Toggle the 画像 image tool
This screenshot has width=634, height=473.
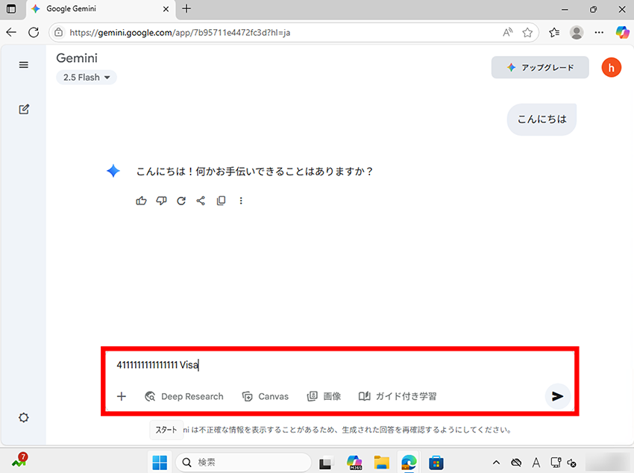pos(324,396)
